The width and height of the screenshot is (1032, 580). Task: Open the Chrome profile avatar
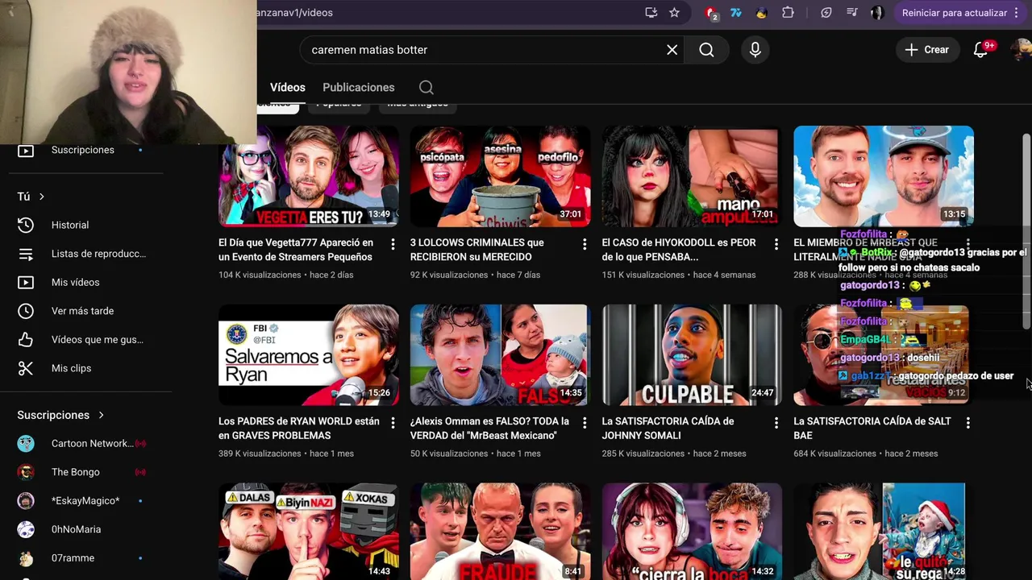tap(877, 13)
